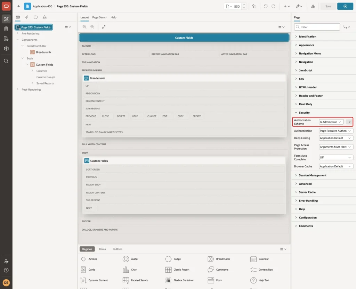Click the Undo button in toolbar

(265, 6)
